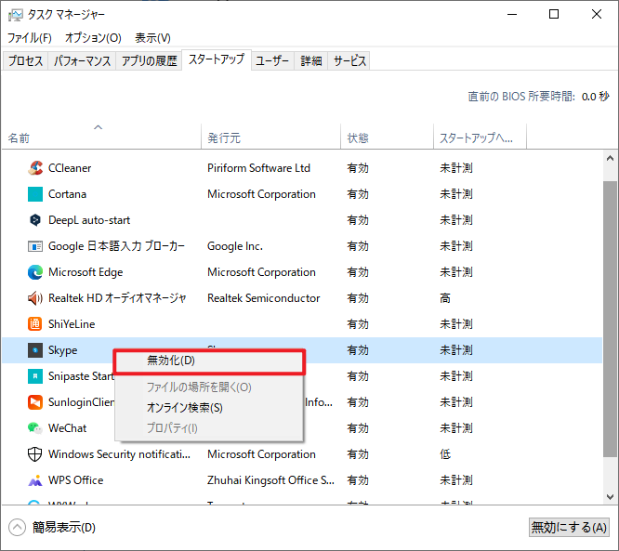Click the Snipaste icon
Image resolution: width=619 pixels, height=551 pixels.
click(x=35, y=376)
